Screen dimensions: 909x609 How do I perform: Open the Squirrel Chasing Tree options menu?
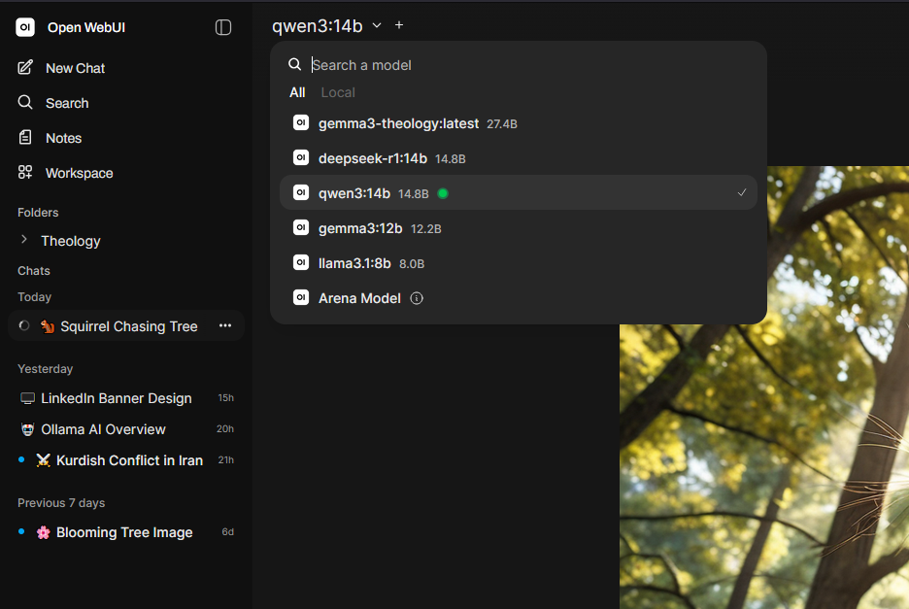tap(225, 326)
